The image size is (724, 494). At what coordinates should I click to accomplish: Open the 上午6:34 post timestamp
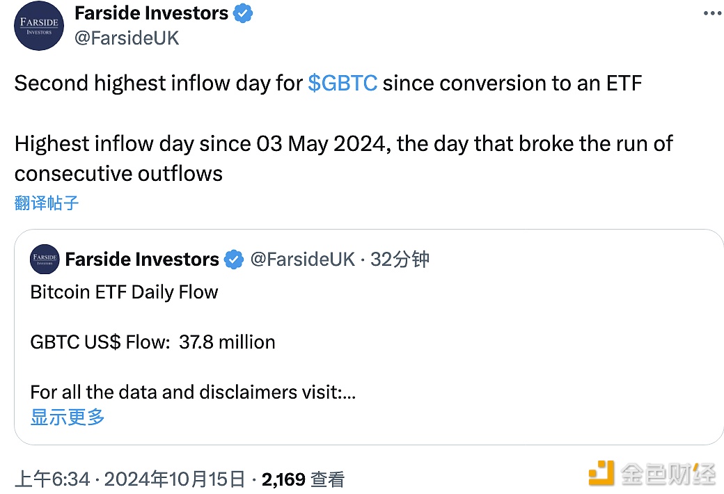(x=52, y=479)
